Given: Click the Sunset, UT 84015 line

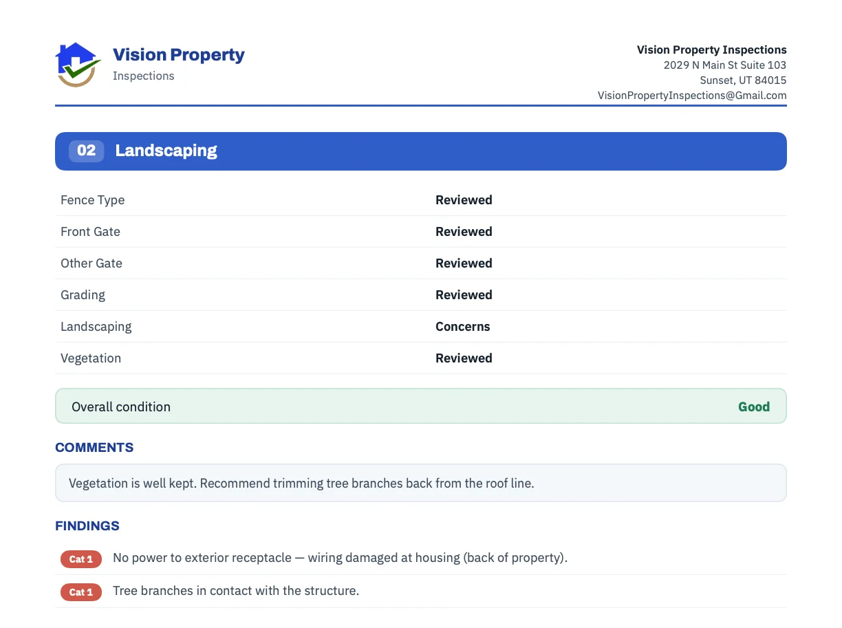Looking at the screenshot, I should click(x=744, y=80).
